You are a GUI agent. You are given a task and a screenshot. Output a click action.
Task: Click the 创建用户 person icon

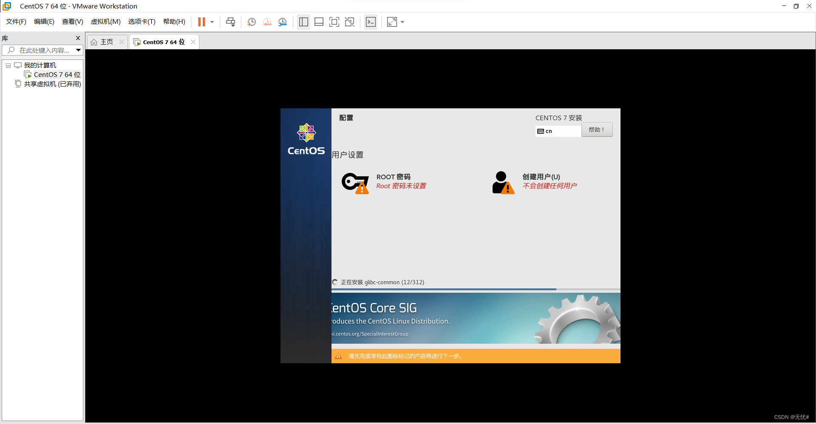(503, 183)
